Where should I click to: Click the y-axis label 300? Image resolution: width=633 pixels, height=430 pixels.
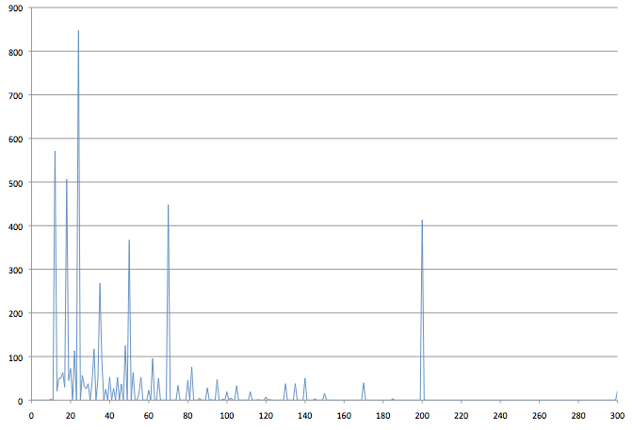15,270
